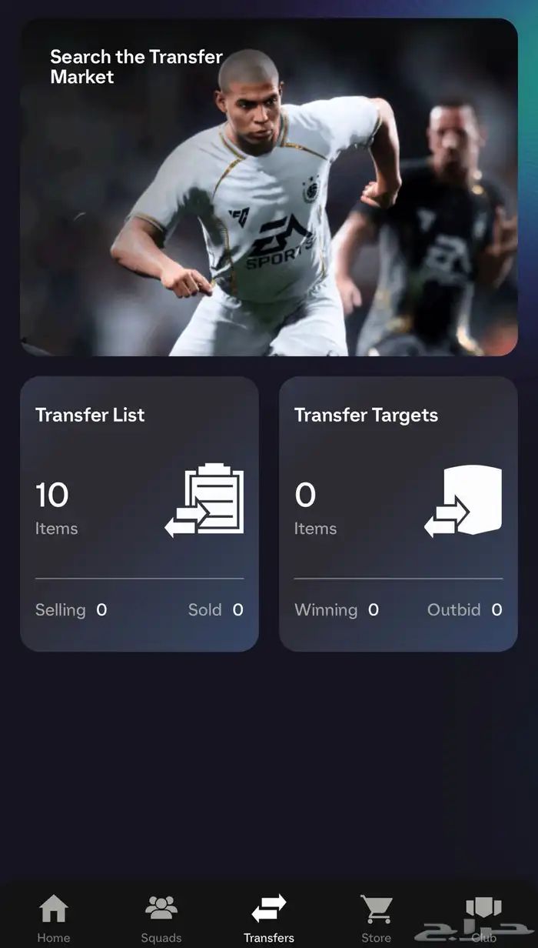Click the Transfer List clipboard icon
The width and height of the screenshot is (538, 948).
coord(204,500)
